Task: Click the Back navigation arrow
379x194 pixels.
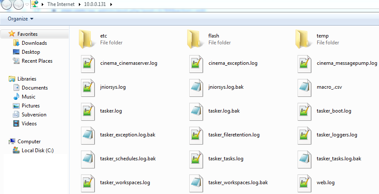Action: coord(6,4)
